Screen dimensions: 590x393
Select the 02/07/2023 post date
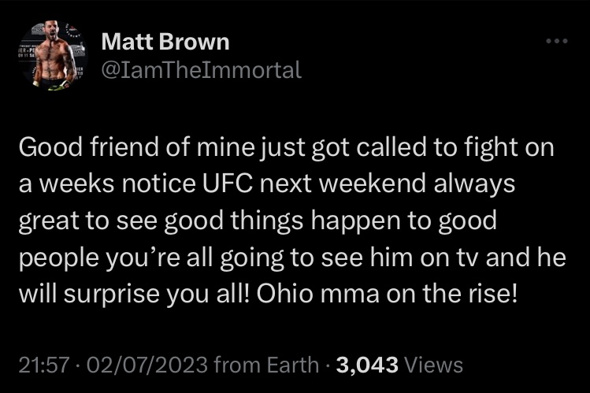pos(147,365)
